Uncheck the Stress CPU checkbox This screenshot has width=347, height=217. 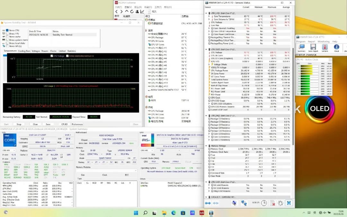7,30
